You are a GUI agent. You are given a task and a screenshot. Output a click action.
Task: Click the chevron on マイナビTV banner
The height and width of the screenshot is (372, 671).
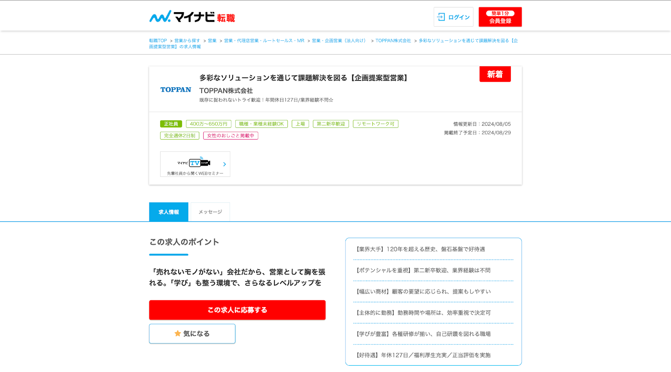224,164
